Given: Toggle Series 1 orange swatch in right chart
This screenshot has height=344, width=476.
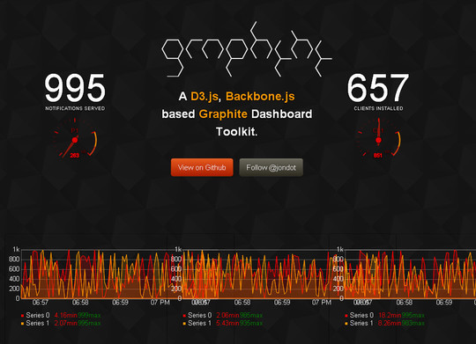Looking at the screenshot, I should (346, 324).
